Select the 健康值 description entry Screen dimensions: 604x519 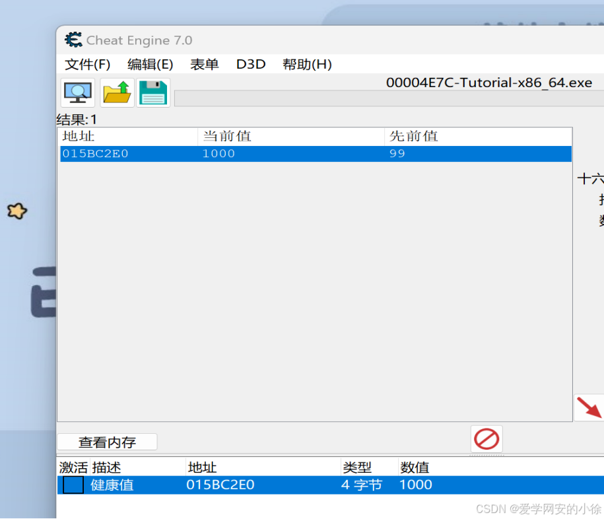(x=112, y=485)
